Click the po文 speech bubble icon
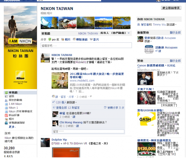The height and width of the screenshot is (158, 186). pyautogui.click(x=50, y=39)
